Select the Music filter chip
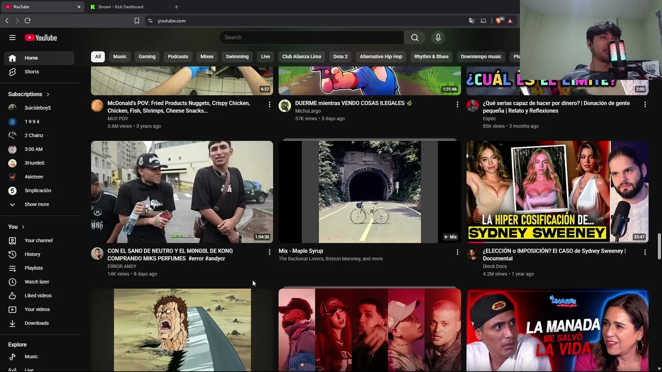662x372 pixels. pos(119,56)
